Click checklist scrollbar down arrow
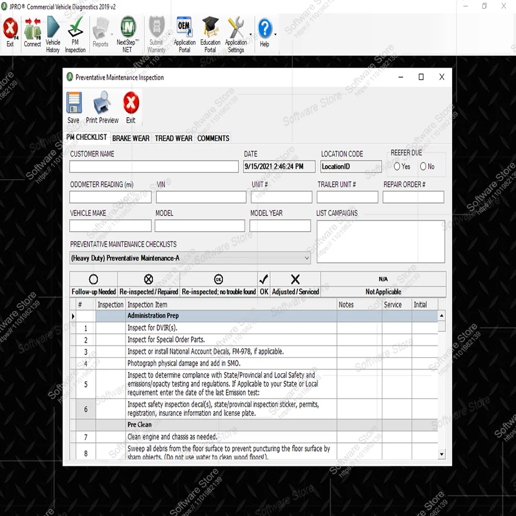The image size is (516, 516). (442, 454)
